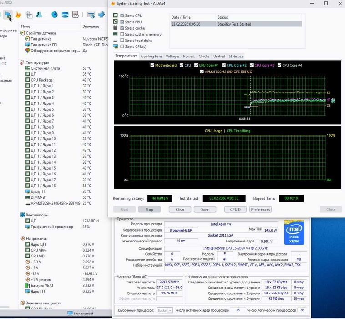Click the thermometer icon beside Температуры

[x=22, y=62]
